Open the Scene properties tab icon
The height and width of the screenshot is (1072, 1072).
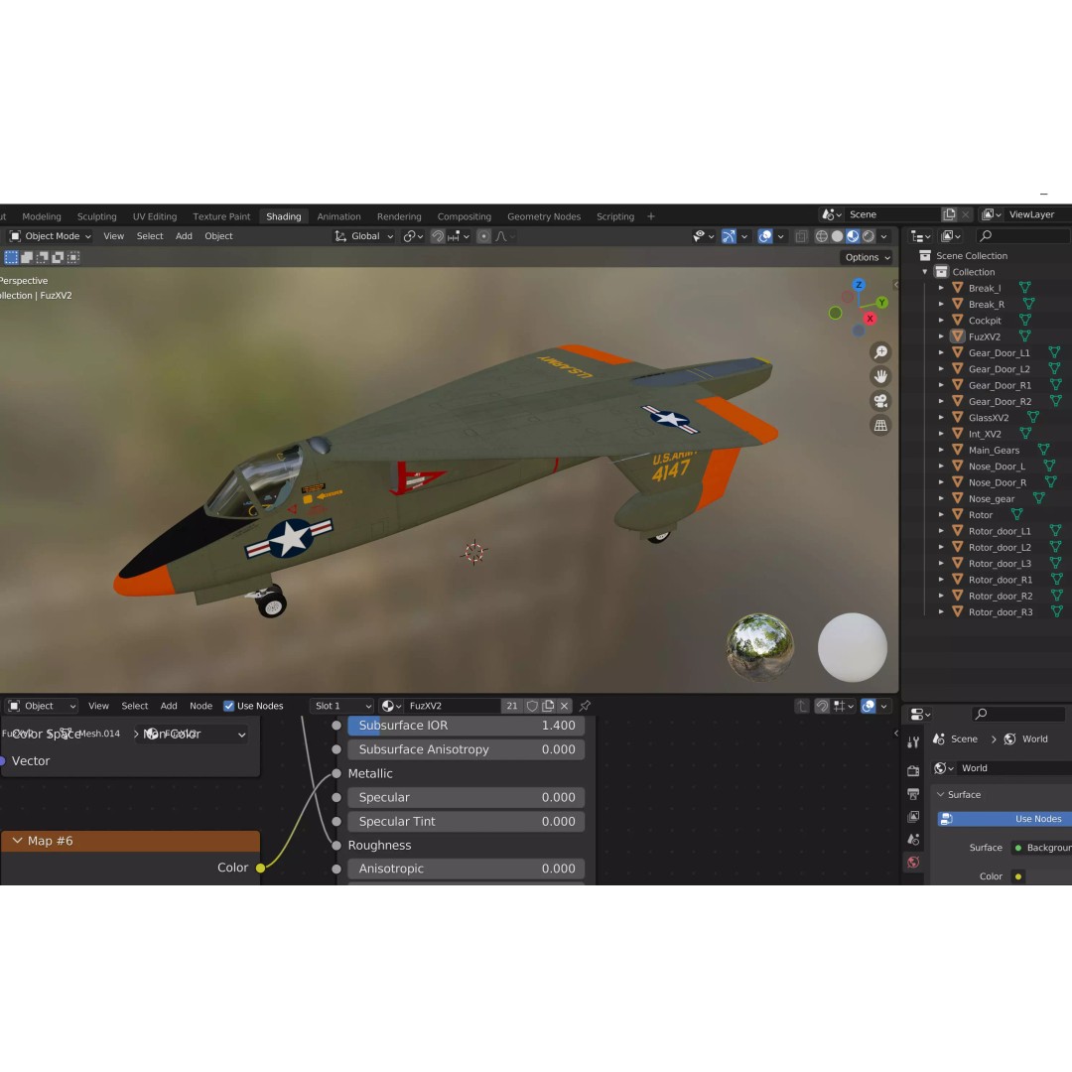tap(913, 840)
